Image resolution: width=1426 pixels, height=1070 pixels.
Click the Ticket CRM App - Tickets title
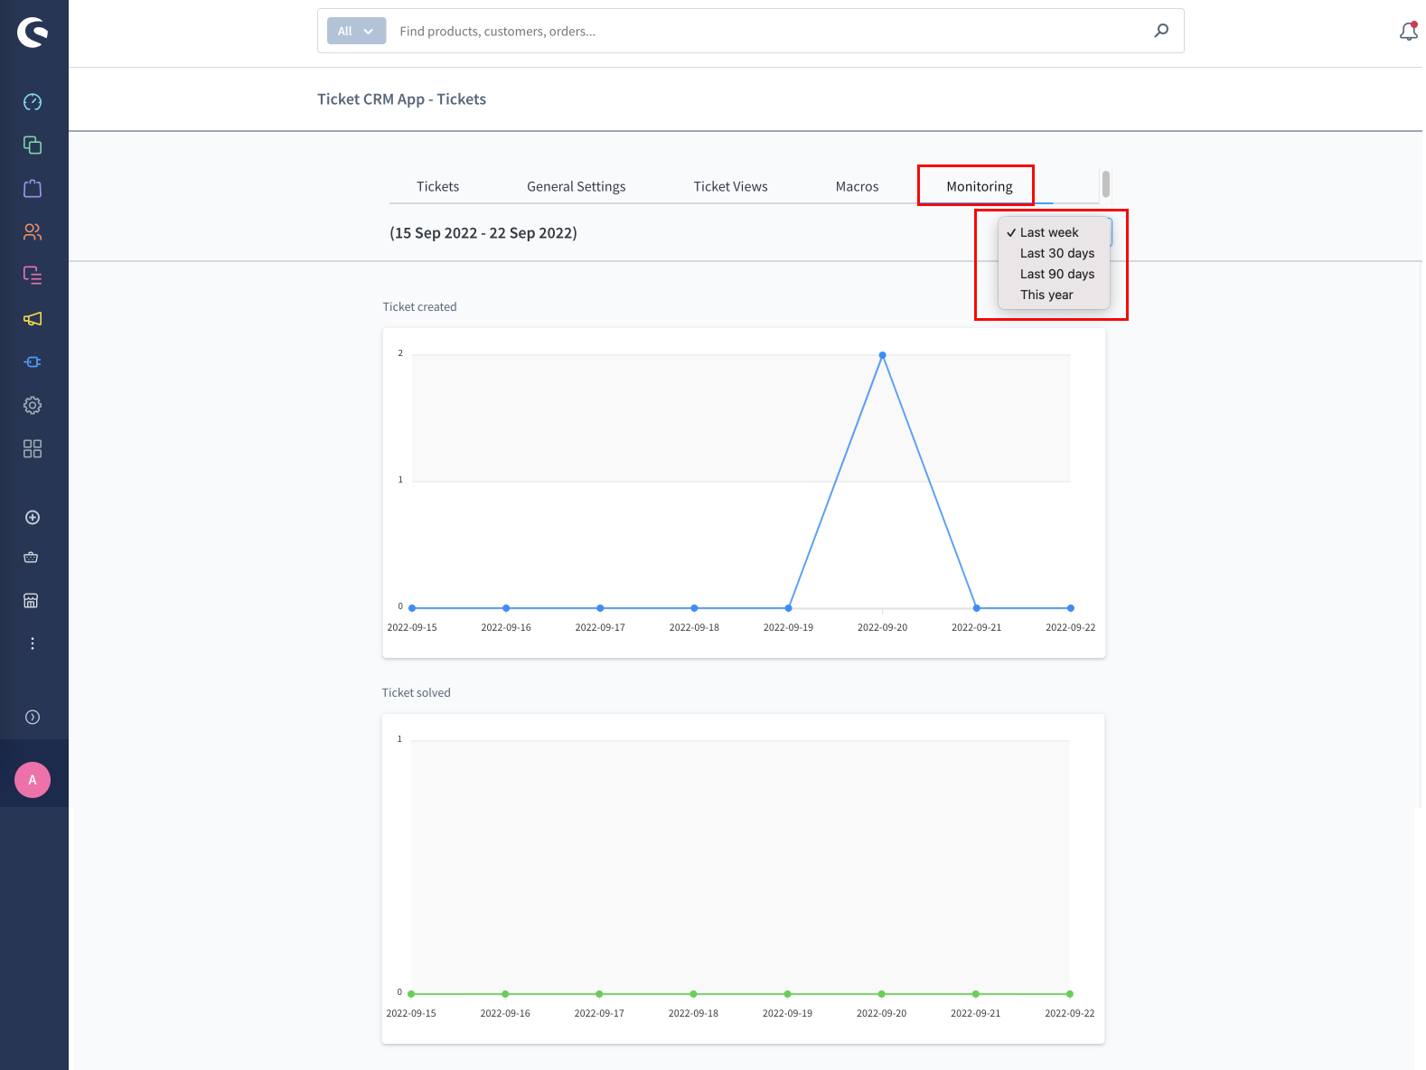click(x=401, y=99)
